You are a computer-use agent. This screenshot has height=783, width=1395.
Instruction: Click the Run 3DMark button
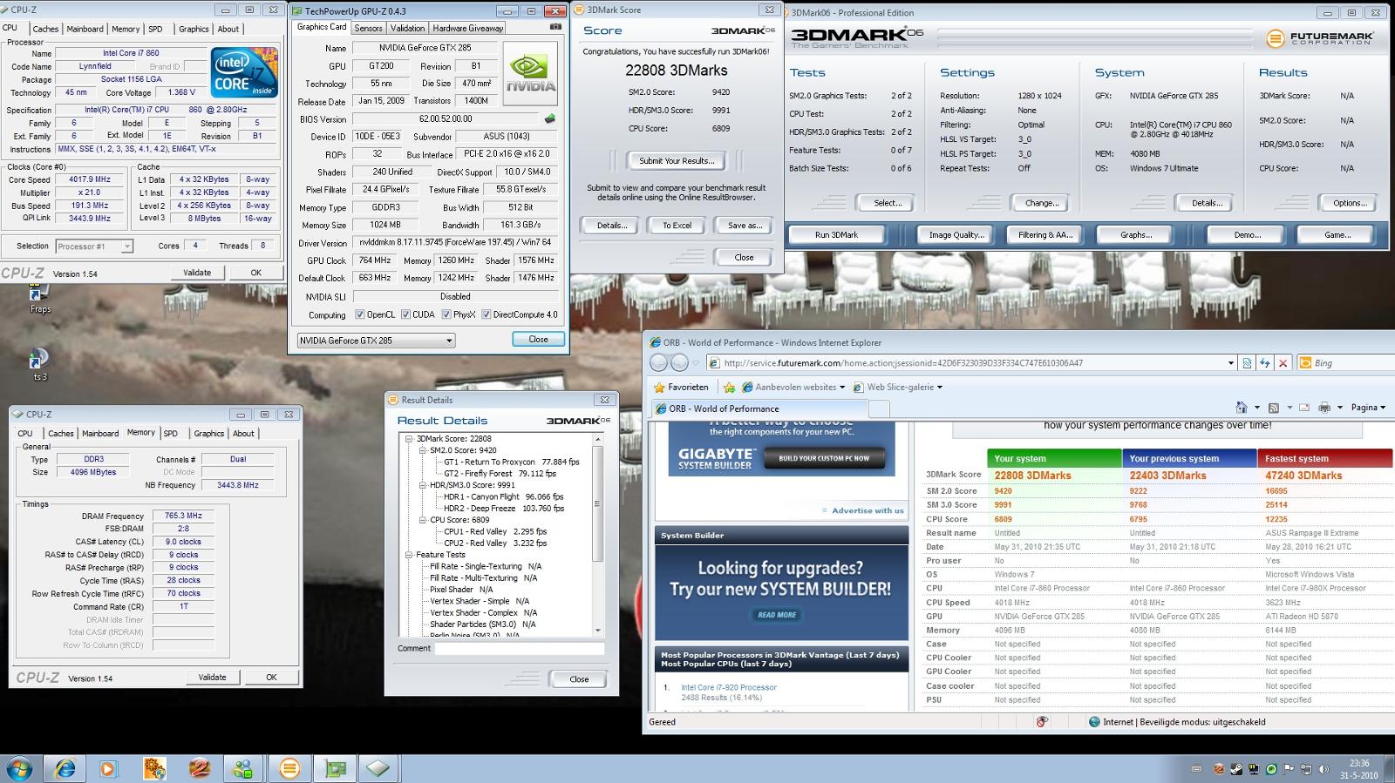(836, 234)
